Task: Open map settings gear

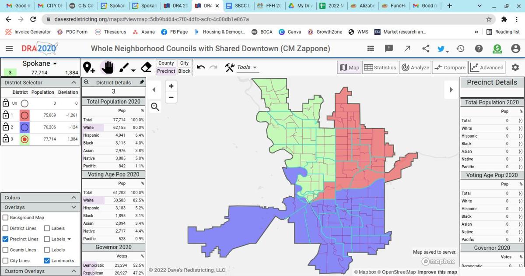Action: coord(515,67)
